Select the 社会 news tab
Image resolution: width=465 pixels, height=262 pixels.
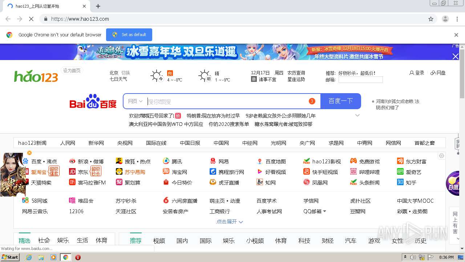(44, 241)
